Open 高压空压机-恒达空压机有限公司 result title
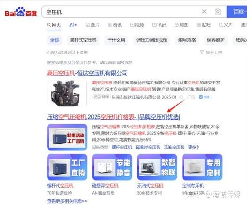The width and height of the screenshot is (247, 205). coord(87,73)
